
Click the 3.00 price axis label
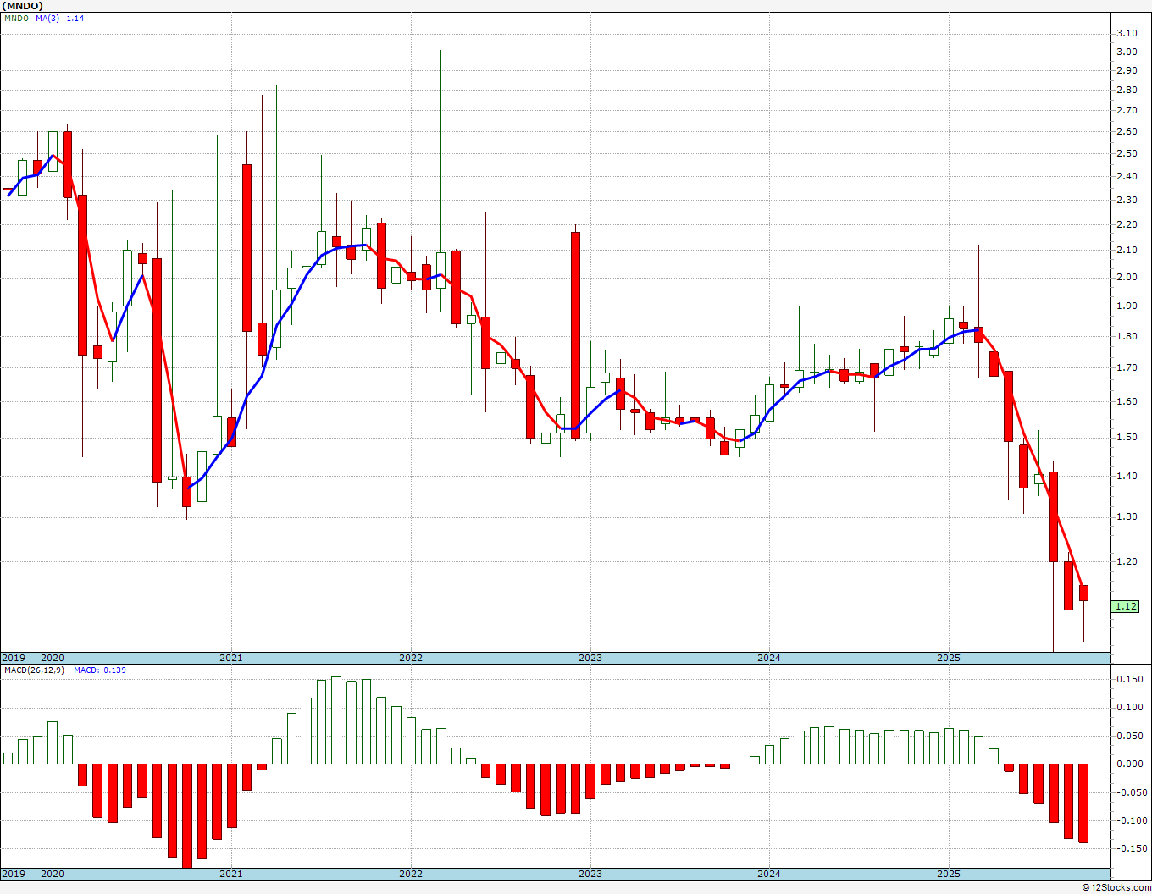1127,52
